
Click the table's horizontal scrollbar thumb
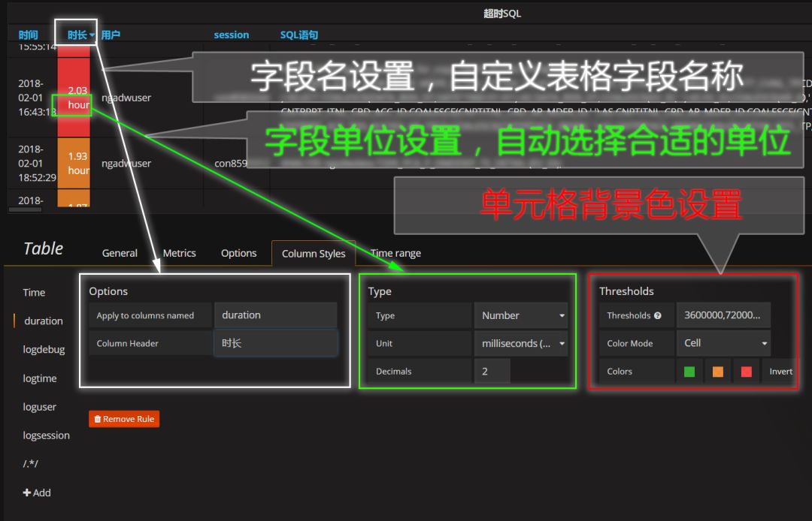[x=25, y=210]
